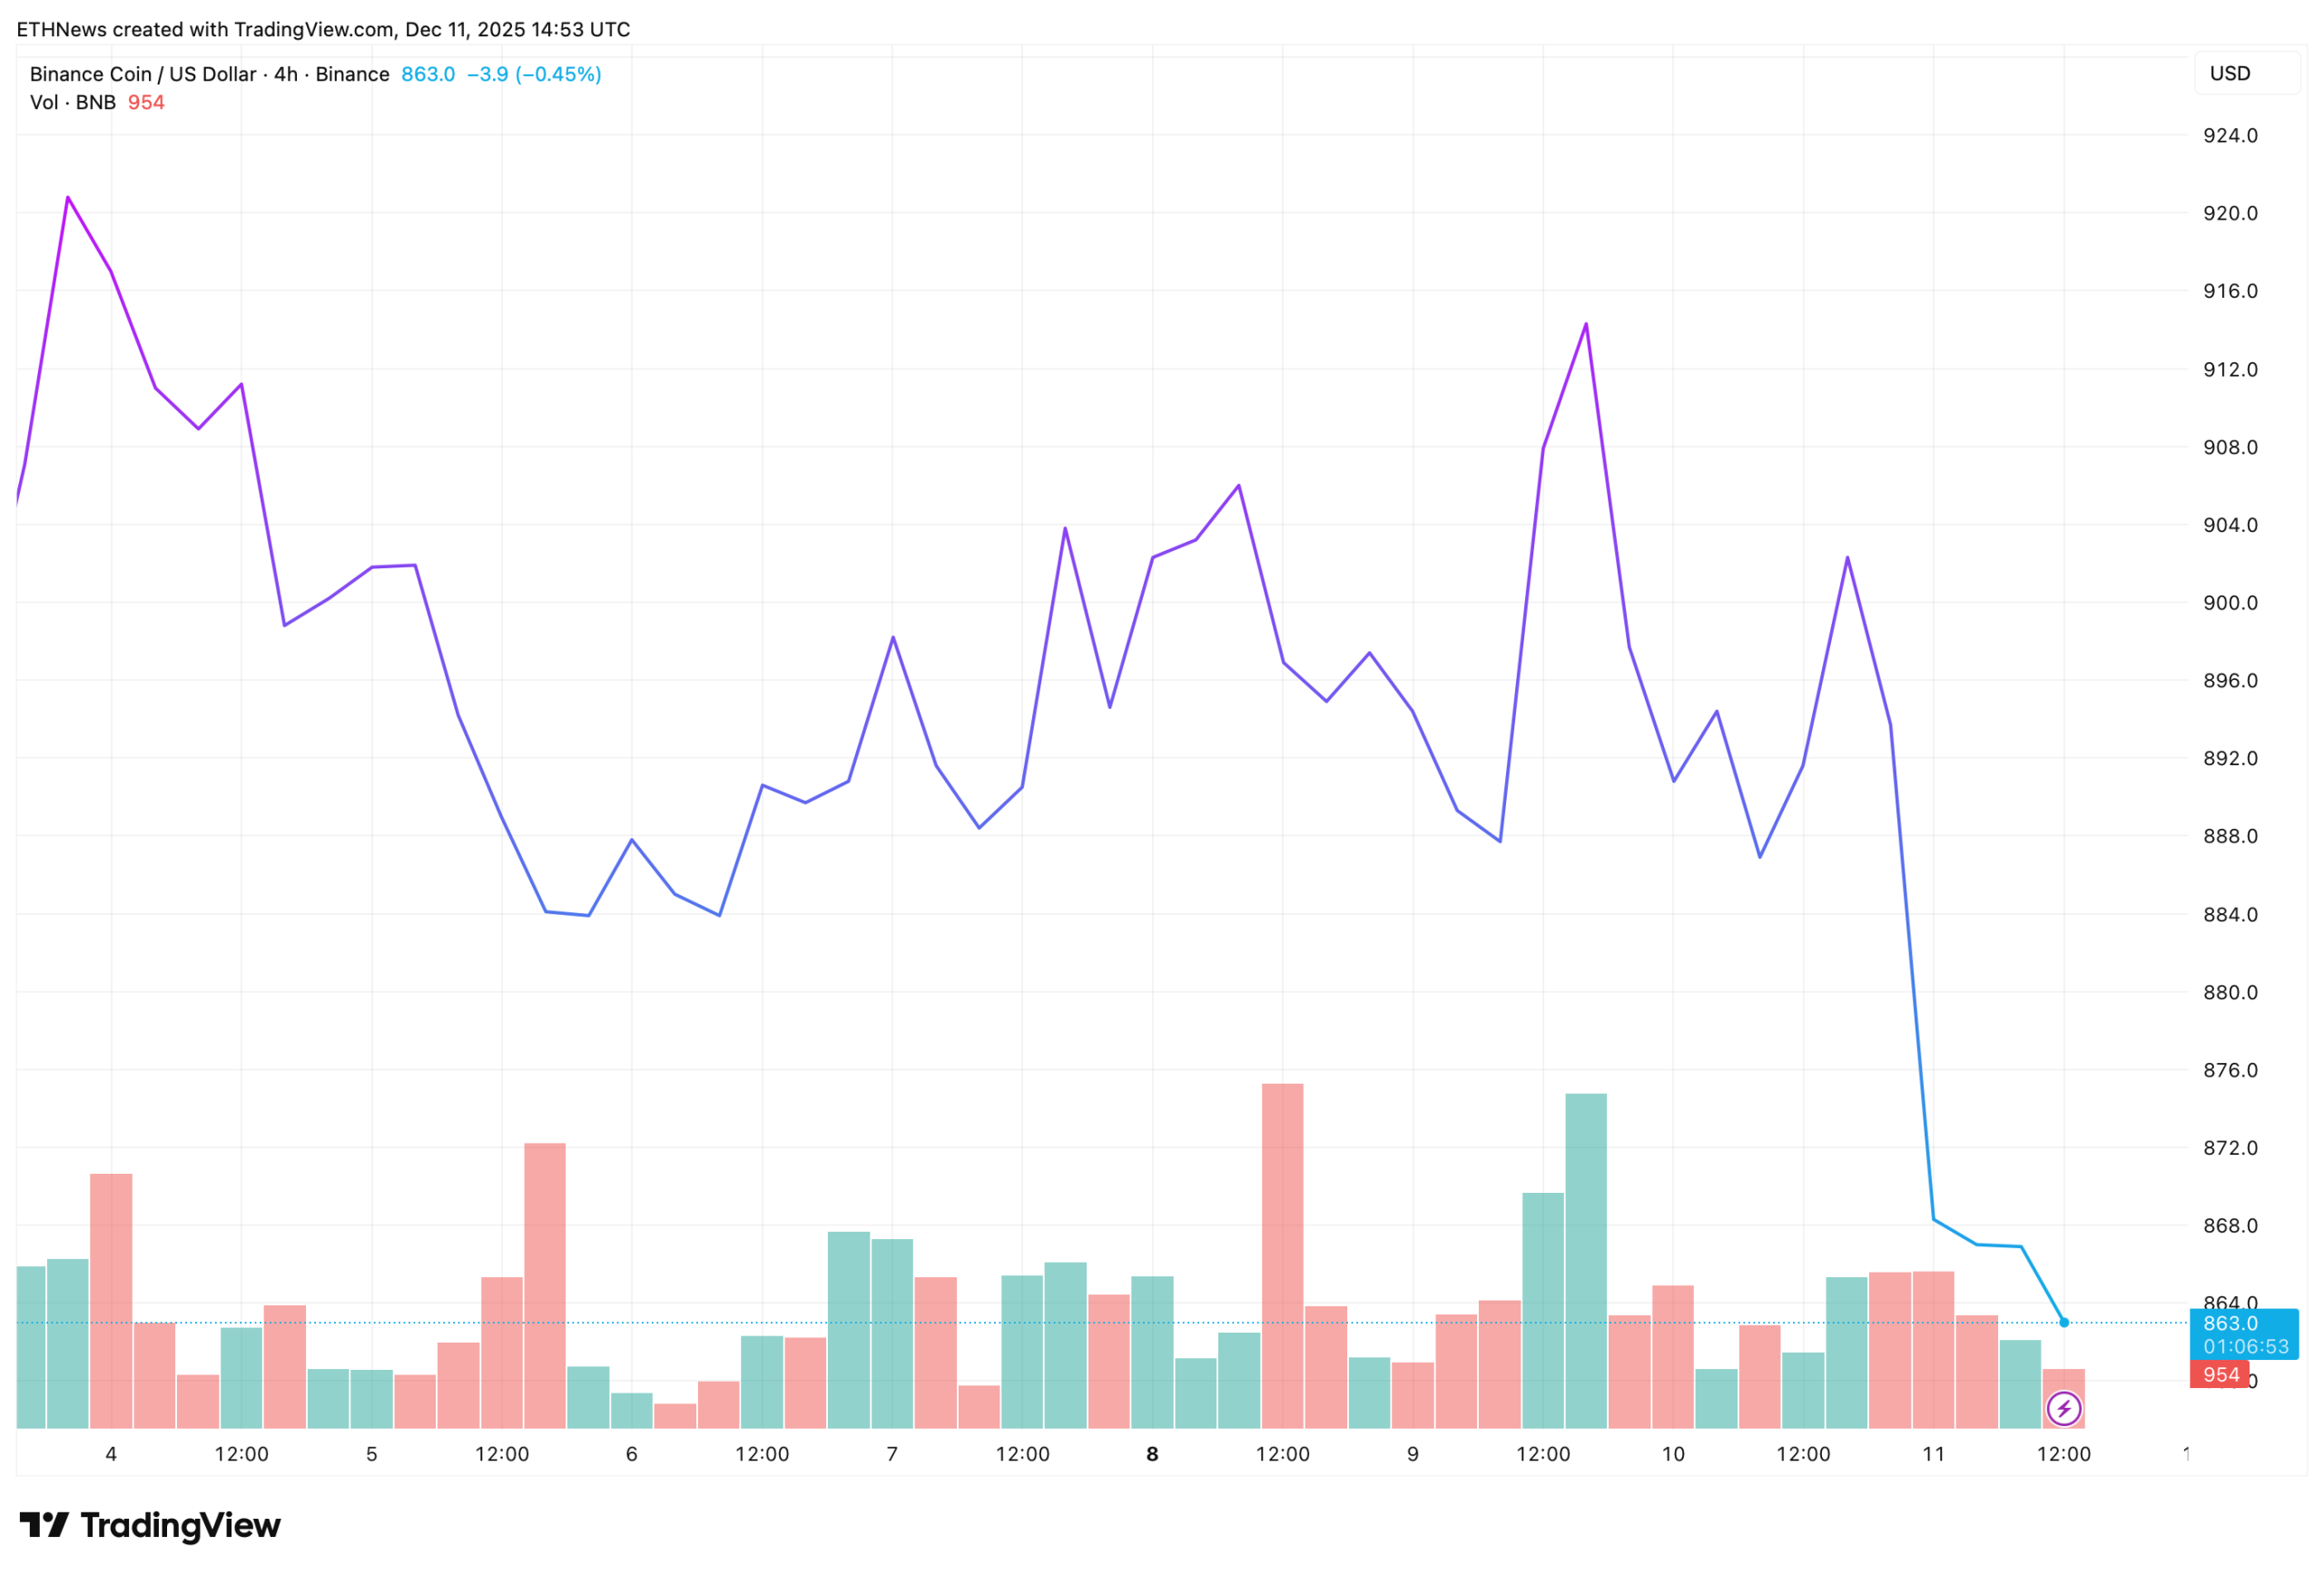This screenshot has width=2324, height=1575.
Task: Click the purple lightning bolt event icon
Action: (2063, 1409)
